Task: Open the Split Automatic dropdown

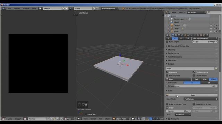Action: [183, 114]
